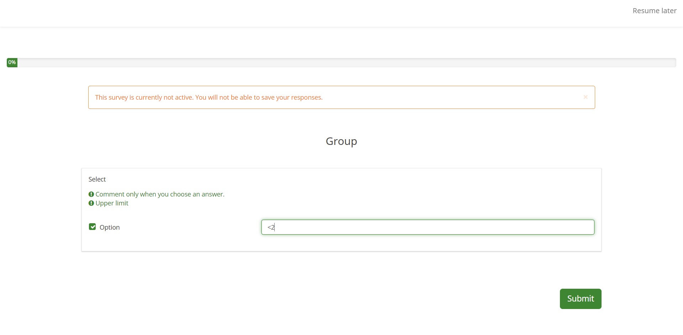The height and width of the screenshot is (335, 683).
Task: Click the empty gray progress bar track
Action: click(341, 63)
